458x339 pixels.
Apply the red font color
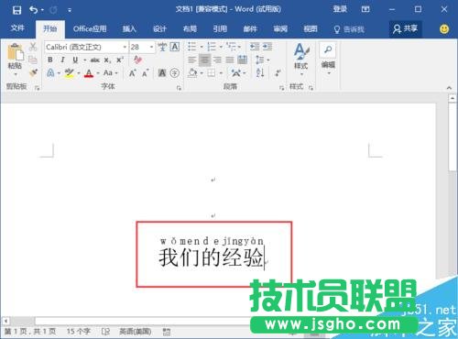pos(89,73)
